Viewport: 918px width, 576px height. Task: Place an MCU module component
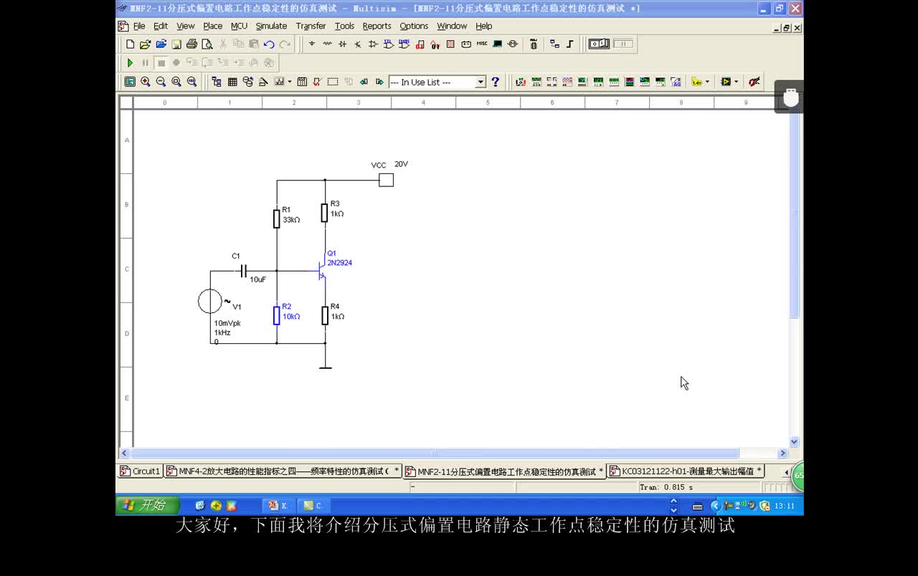coord(534,44)
